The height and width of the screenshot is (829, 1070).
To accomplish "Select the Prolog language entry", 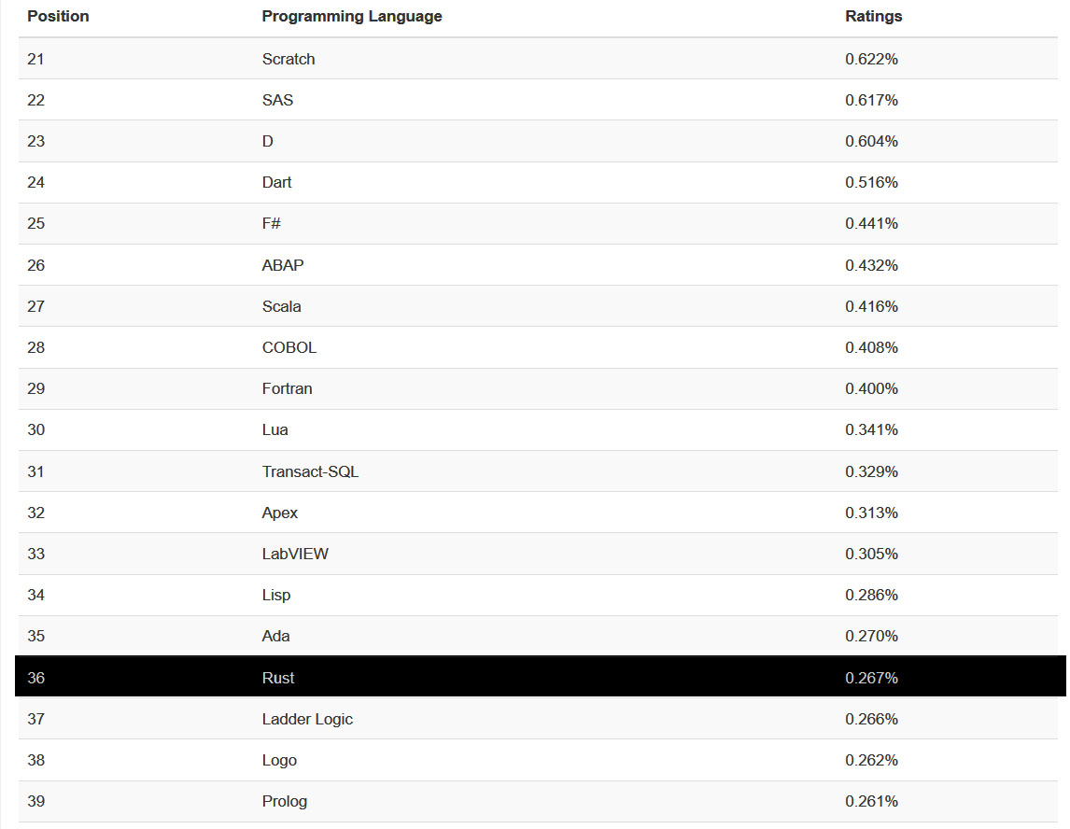I will click(284, 801).
